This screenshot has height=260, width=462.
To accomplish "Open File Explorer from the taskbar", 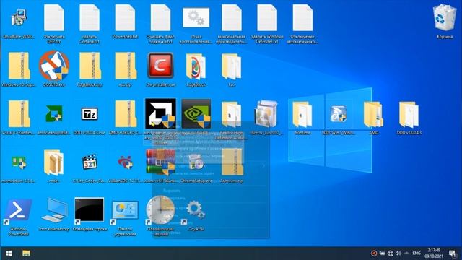I will click(x=26, y=253).
